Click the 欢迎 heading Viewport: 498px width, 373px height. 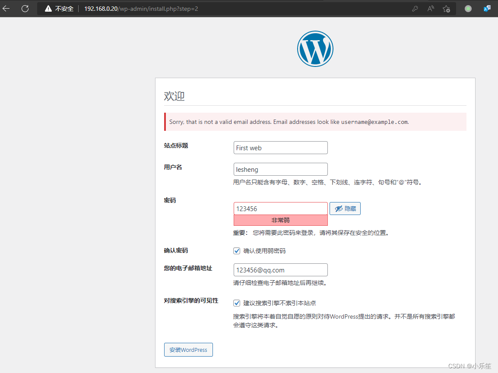[174, 96]
